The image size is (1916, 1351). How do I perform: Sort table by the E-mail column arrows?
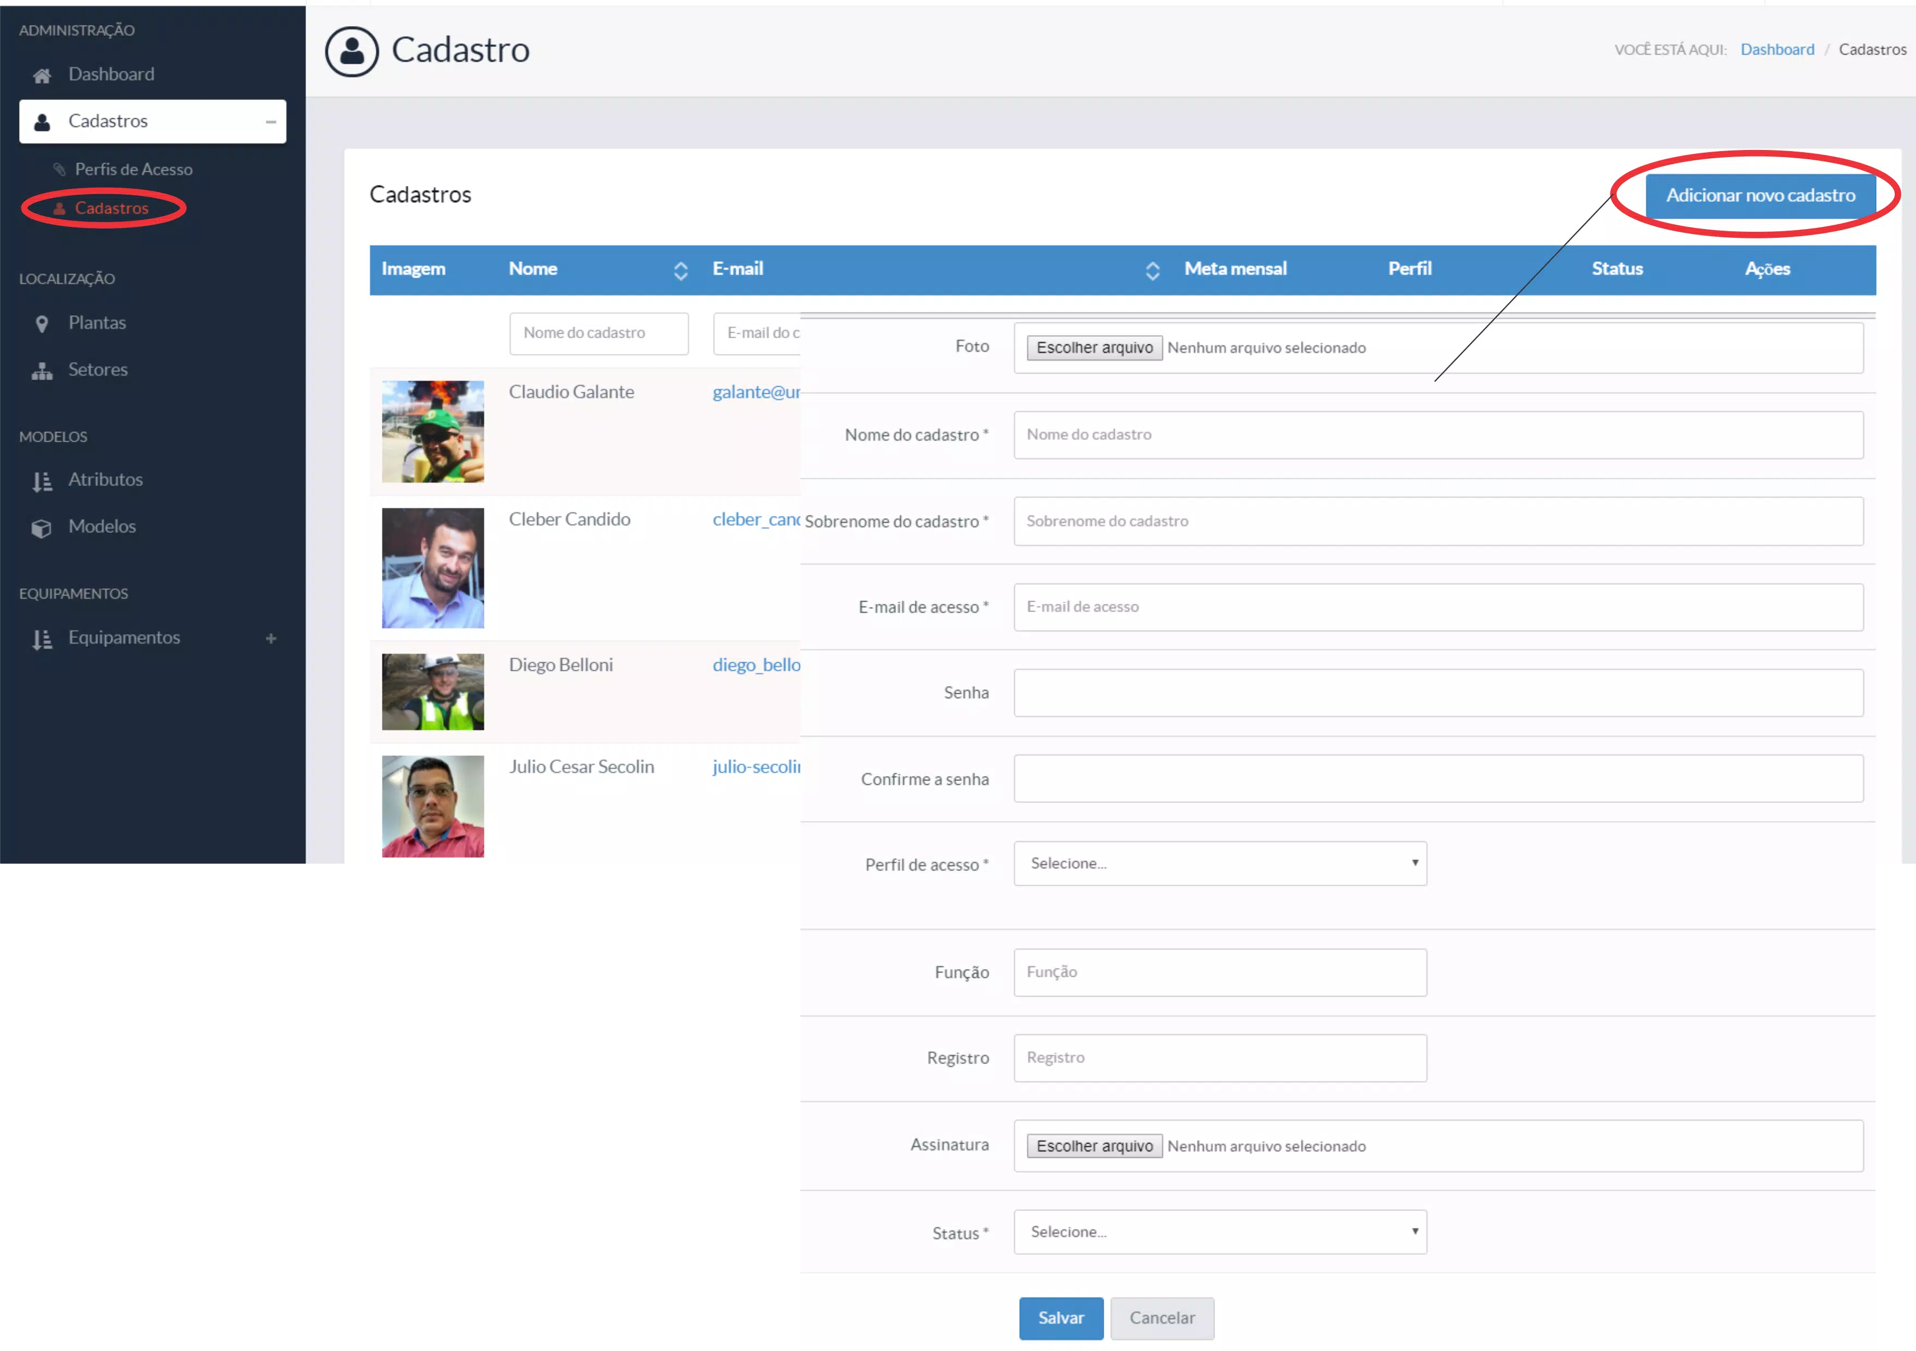(x=1152, y=271)
